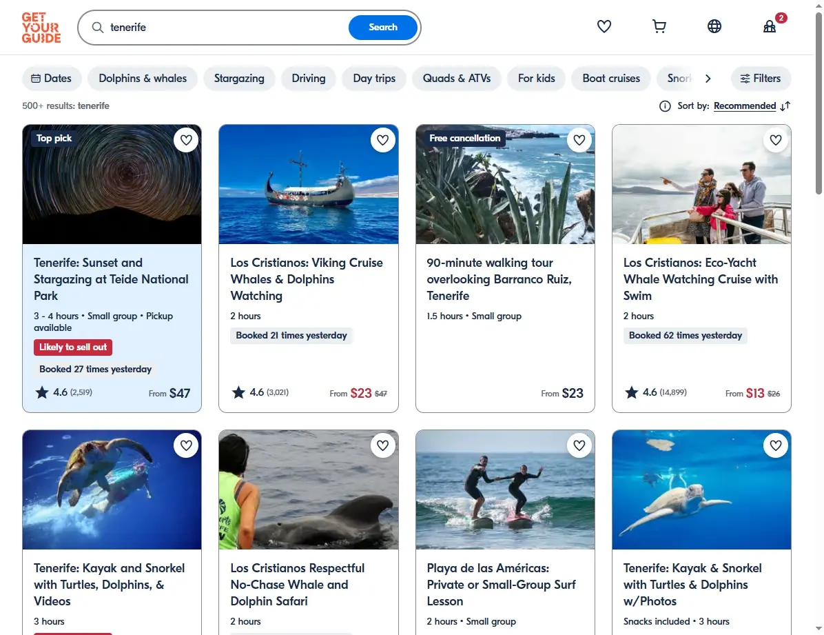The width and height of the screenshot is (824, 635).
Task: Favorite the Private or Small-Group Surf Lesson
Action: click(x=579, y=445)
